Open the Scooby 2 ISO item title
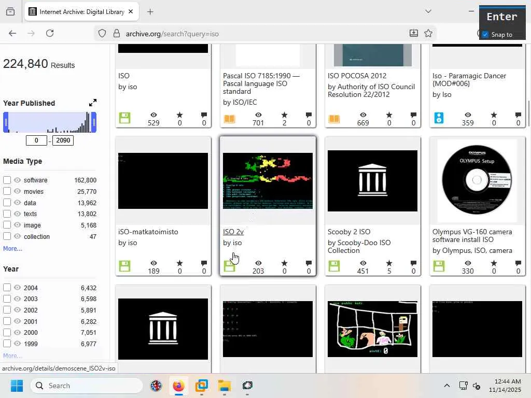This screenshot has width=531, height=398. tap(349, 232)
